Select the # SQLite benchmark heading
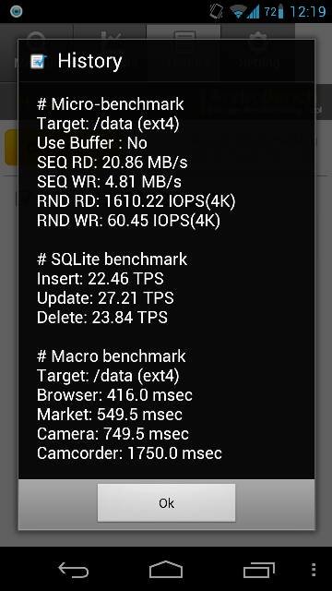332x591 pixels. point(112,259)
